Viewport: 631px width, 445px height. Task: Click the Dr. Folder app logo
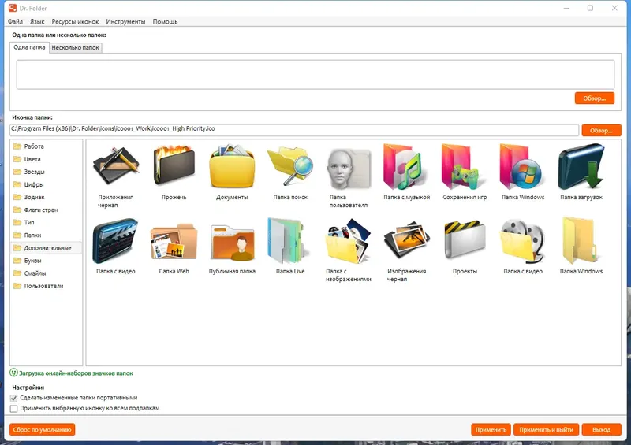13,8
